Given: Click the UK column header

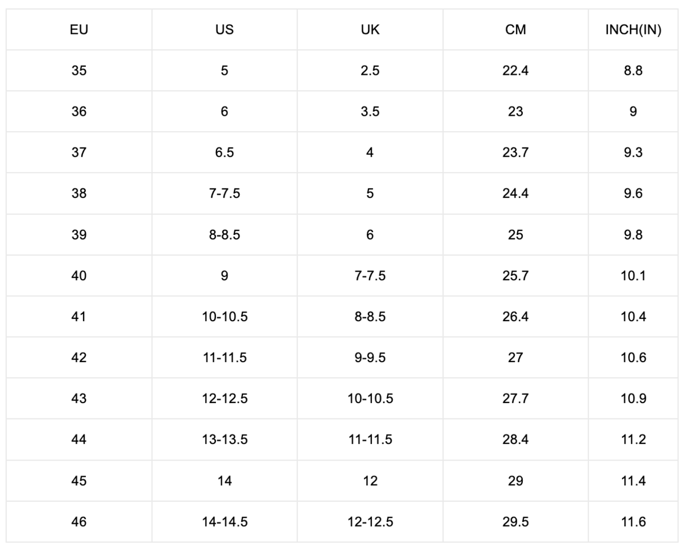Looking at the screenshot, I should [x=370, y=30].
